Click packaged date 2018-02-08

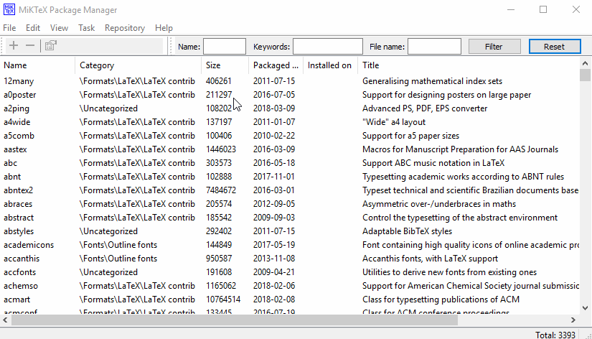pyautogui.click(x=274, y=299)
